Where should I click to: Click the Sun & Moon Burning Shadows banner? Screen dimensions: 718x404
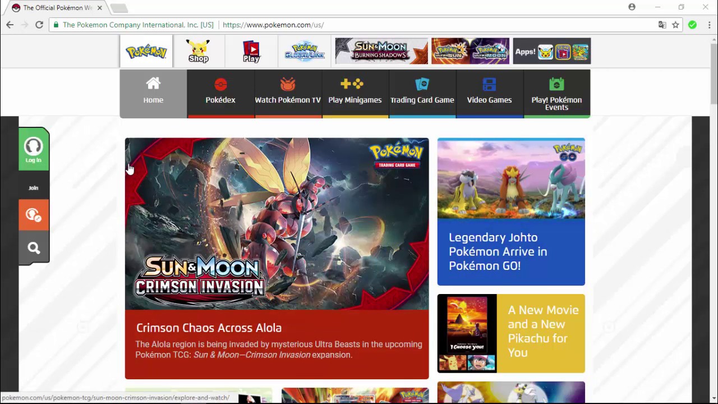point(381,51)
